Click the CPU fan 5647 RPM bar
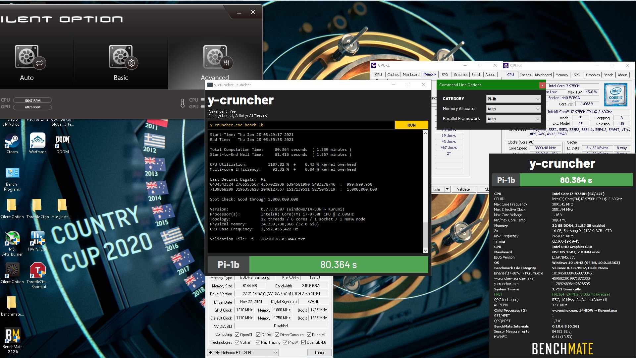The width and height of the screenshot is (636, 358). 32,100
